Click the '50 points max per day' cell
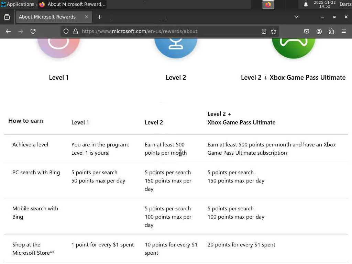Image resolution: width=352 pixels, height=264 pixels. (x=98, y=181)
